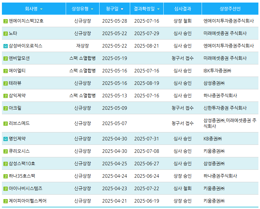260x209 pixels.
Task: Open the 삼익제약 company link
Action: pos(17,96)
